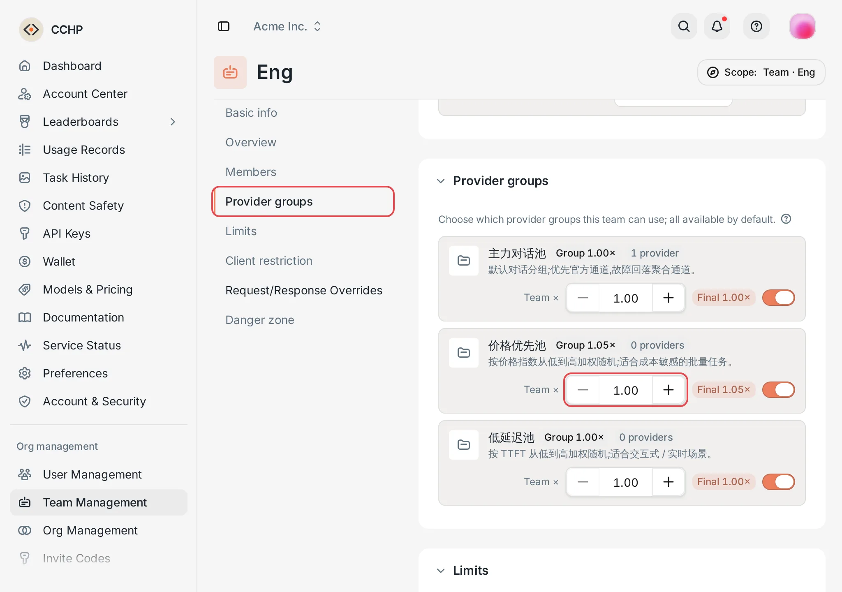842x592 pixels.
Task: Open Dashboard in the sidebar
Action: point(99,66)
